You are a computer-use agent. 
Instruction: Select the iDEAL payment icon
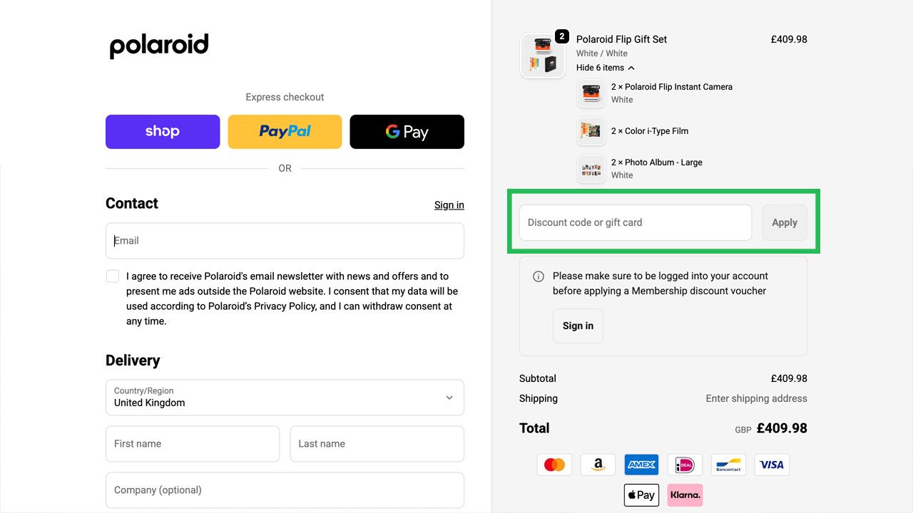[x=684, y=464]
